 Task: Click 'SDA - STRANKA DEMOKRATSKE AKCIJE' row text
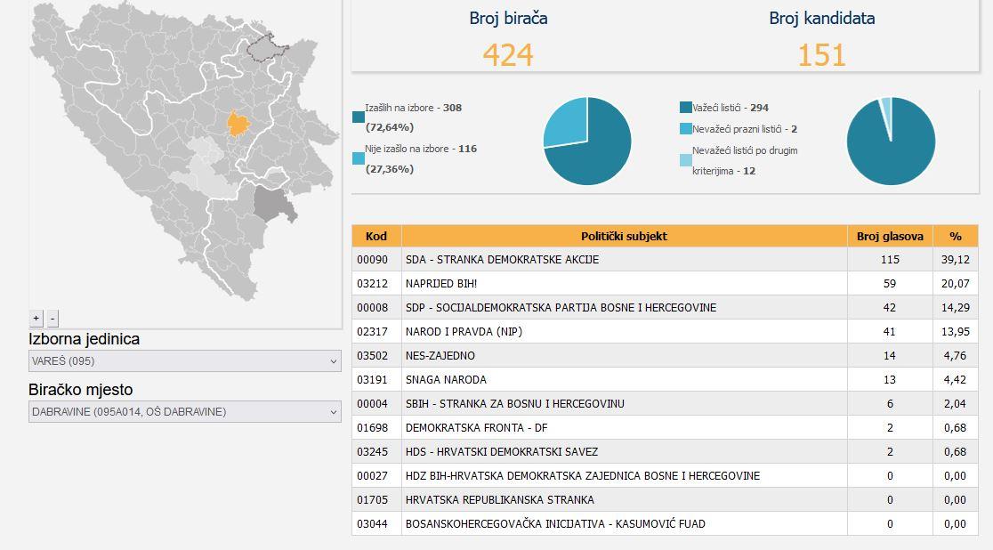[x=502, y=260]
